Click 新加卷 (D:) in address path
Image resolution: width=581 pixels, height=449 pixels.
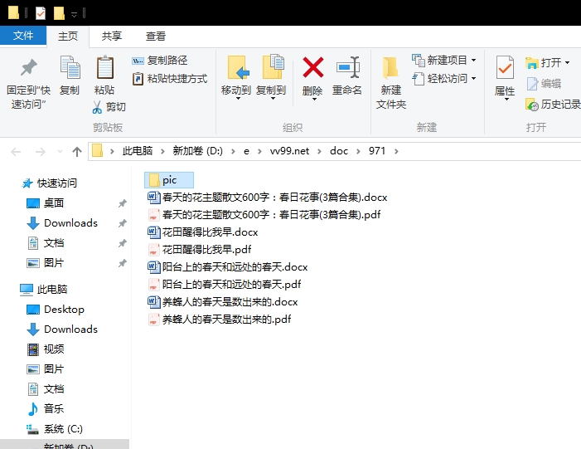[197, 151]
